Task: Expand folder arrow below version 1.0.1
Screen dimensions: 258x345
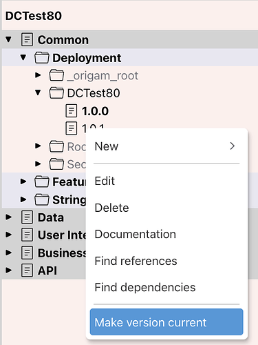Action: pos(38,146)
